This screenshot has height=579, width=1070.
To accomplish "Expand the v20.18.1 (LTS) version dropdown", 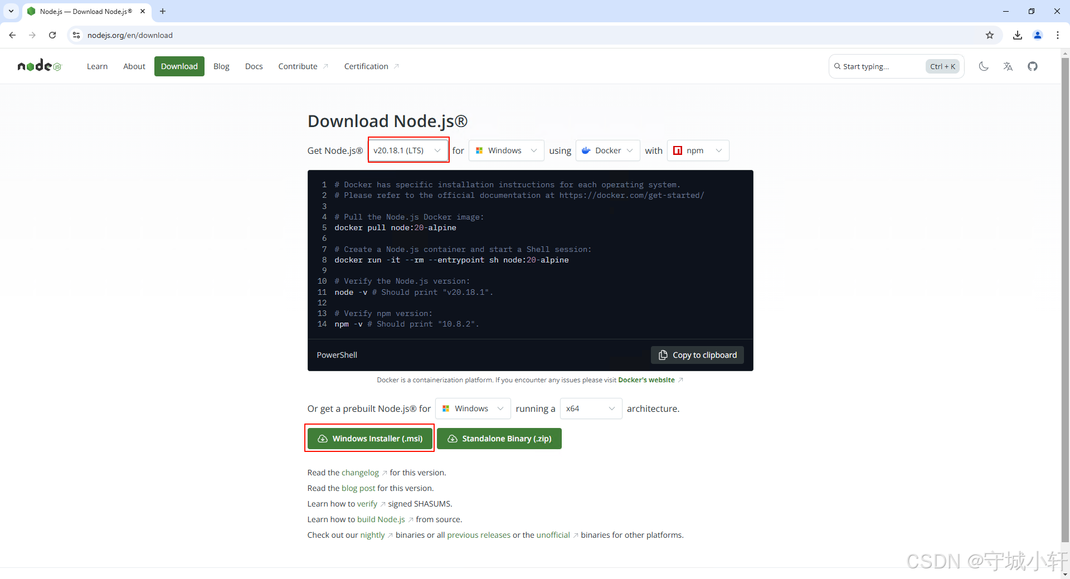I will (408, 150).
